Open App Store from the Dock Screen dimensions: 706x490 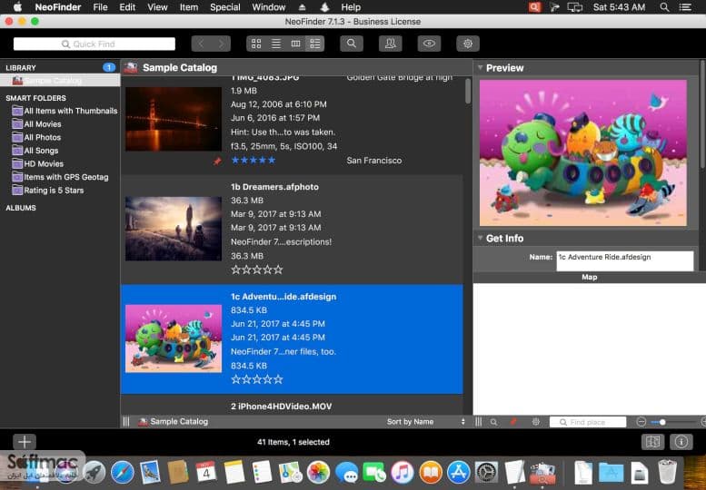pyautogui.click(x=458, y=473)
